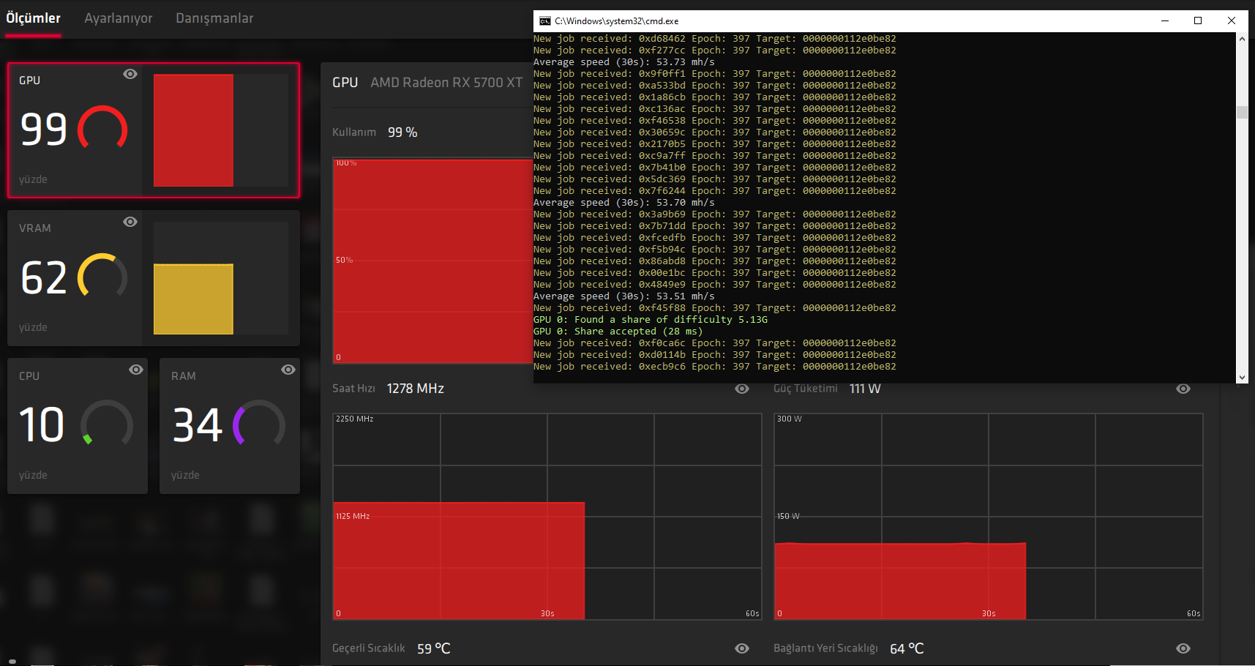Click the Average speed 53.73 mh/s line
The height and width of the screenshot is (666, 1255).
[624, 62]
